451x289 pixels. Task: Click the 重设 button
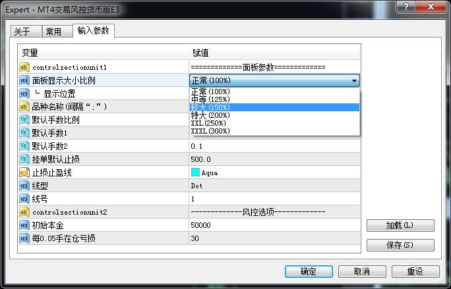click(415, 271)
